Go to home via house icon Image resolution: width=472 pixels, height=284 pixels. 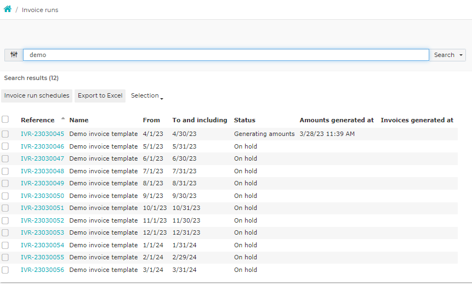point(8,9)
